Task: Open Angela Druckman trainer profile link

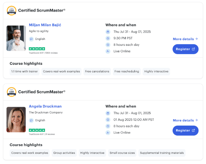Action: click(x=45, y=106)
